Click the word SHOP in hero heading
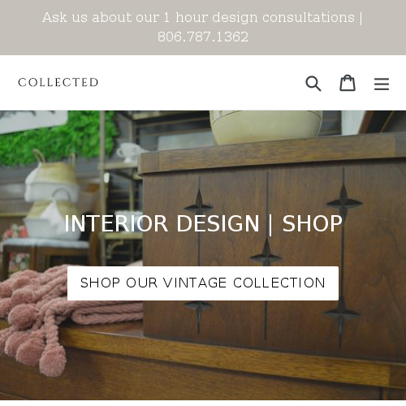The width and height of the screenshot is (406, 406). pyautogui.click(x=313, y=223)
